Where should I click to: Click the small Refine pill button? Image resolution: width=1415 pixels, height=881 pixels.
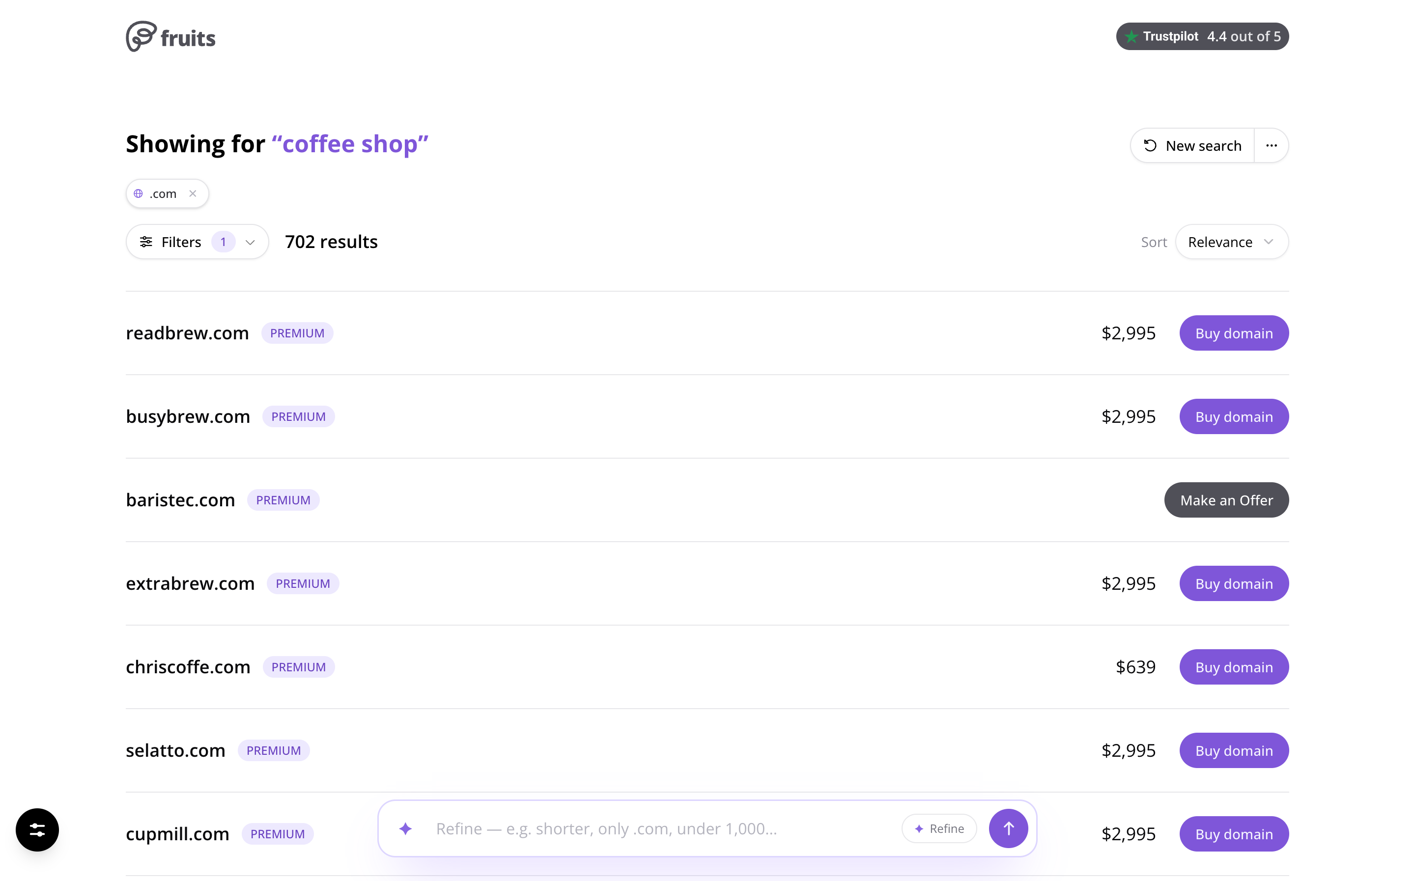pos(939,828)
